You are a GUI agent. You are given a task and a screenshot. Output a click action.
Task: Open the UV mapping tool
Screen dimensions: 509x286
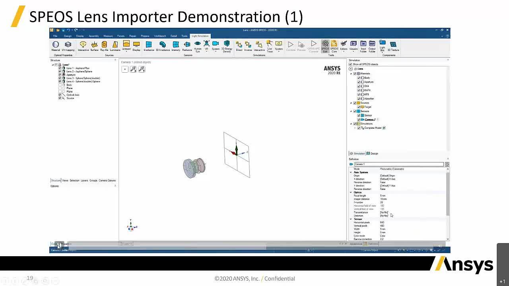(68, 45)
